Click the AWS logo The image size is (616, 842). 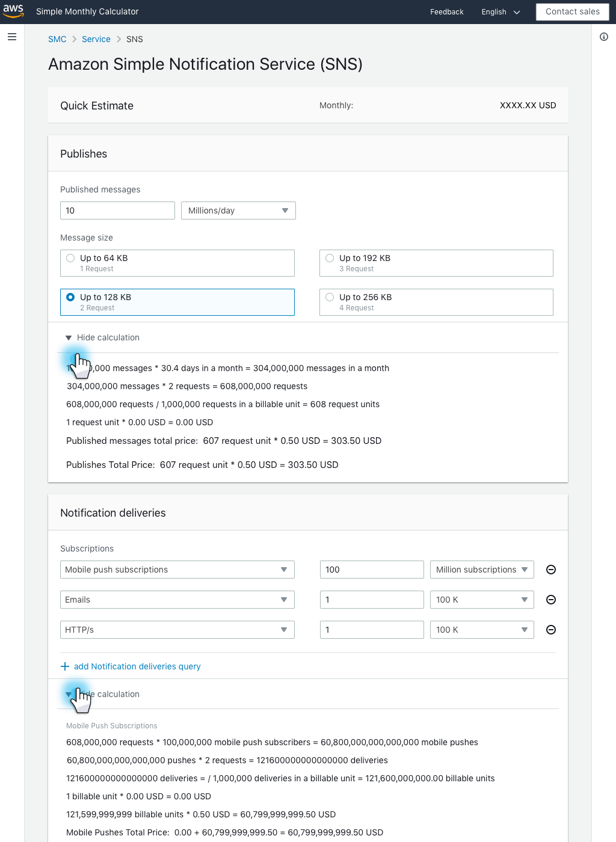click(13, 11)
